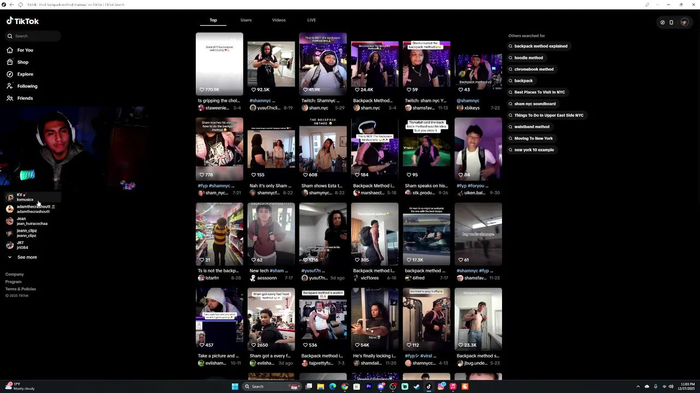Open File Explorer from the taskbar
700x393 pixels.
[x=320, y=386]
